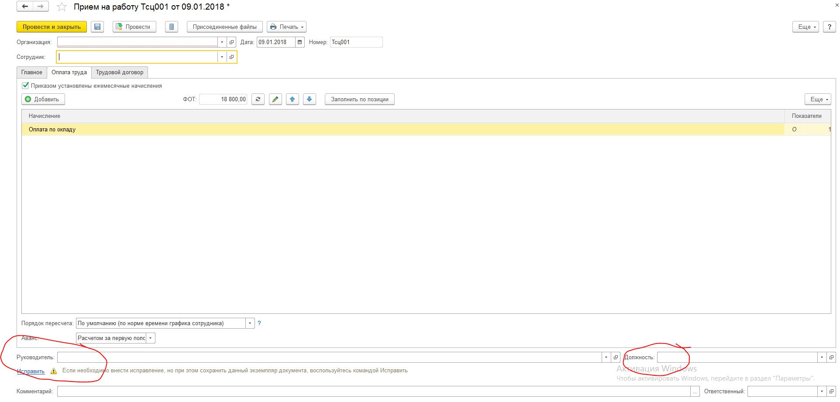The image size is (840, 402).
Task: Open Сотрудник record via its open icon
Action: (232, 57)
